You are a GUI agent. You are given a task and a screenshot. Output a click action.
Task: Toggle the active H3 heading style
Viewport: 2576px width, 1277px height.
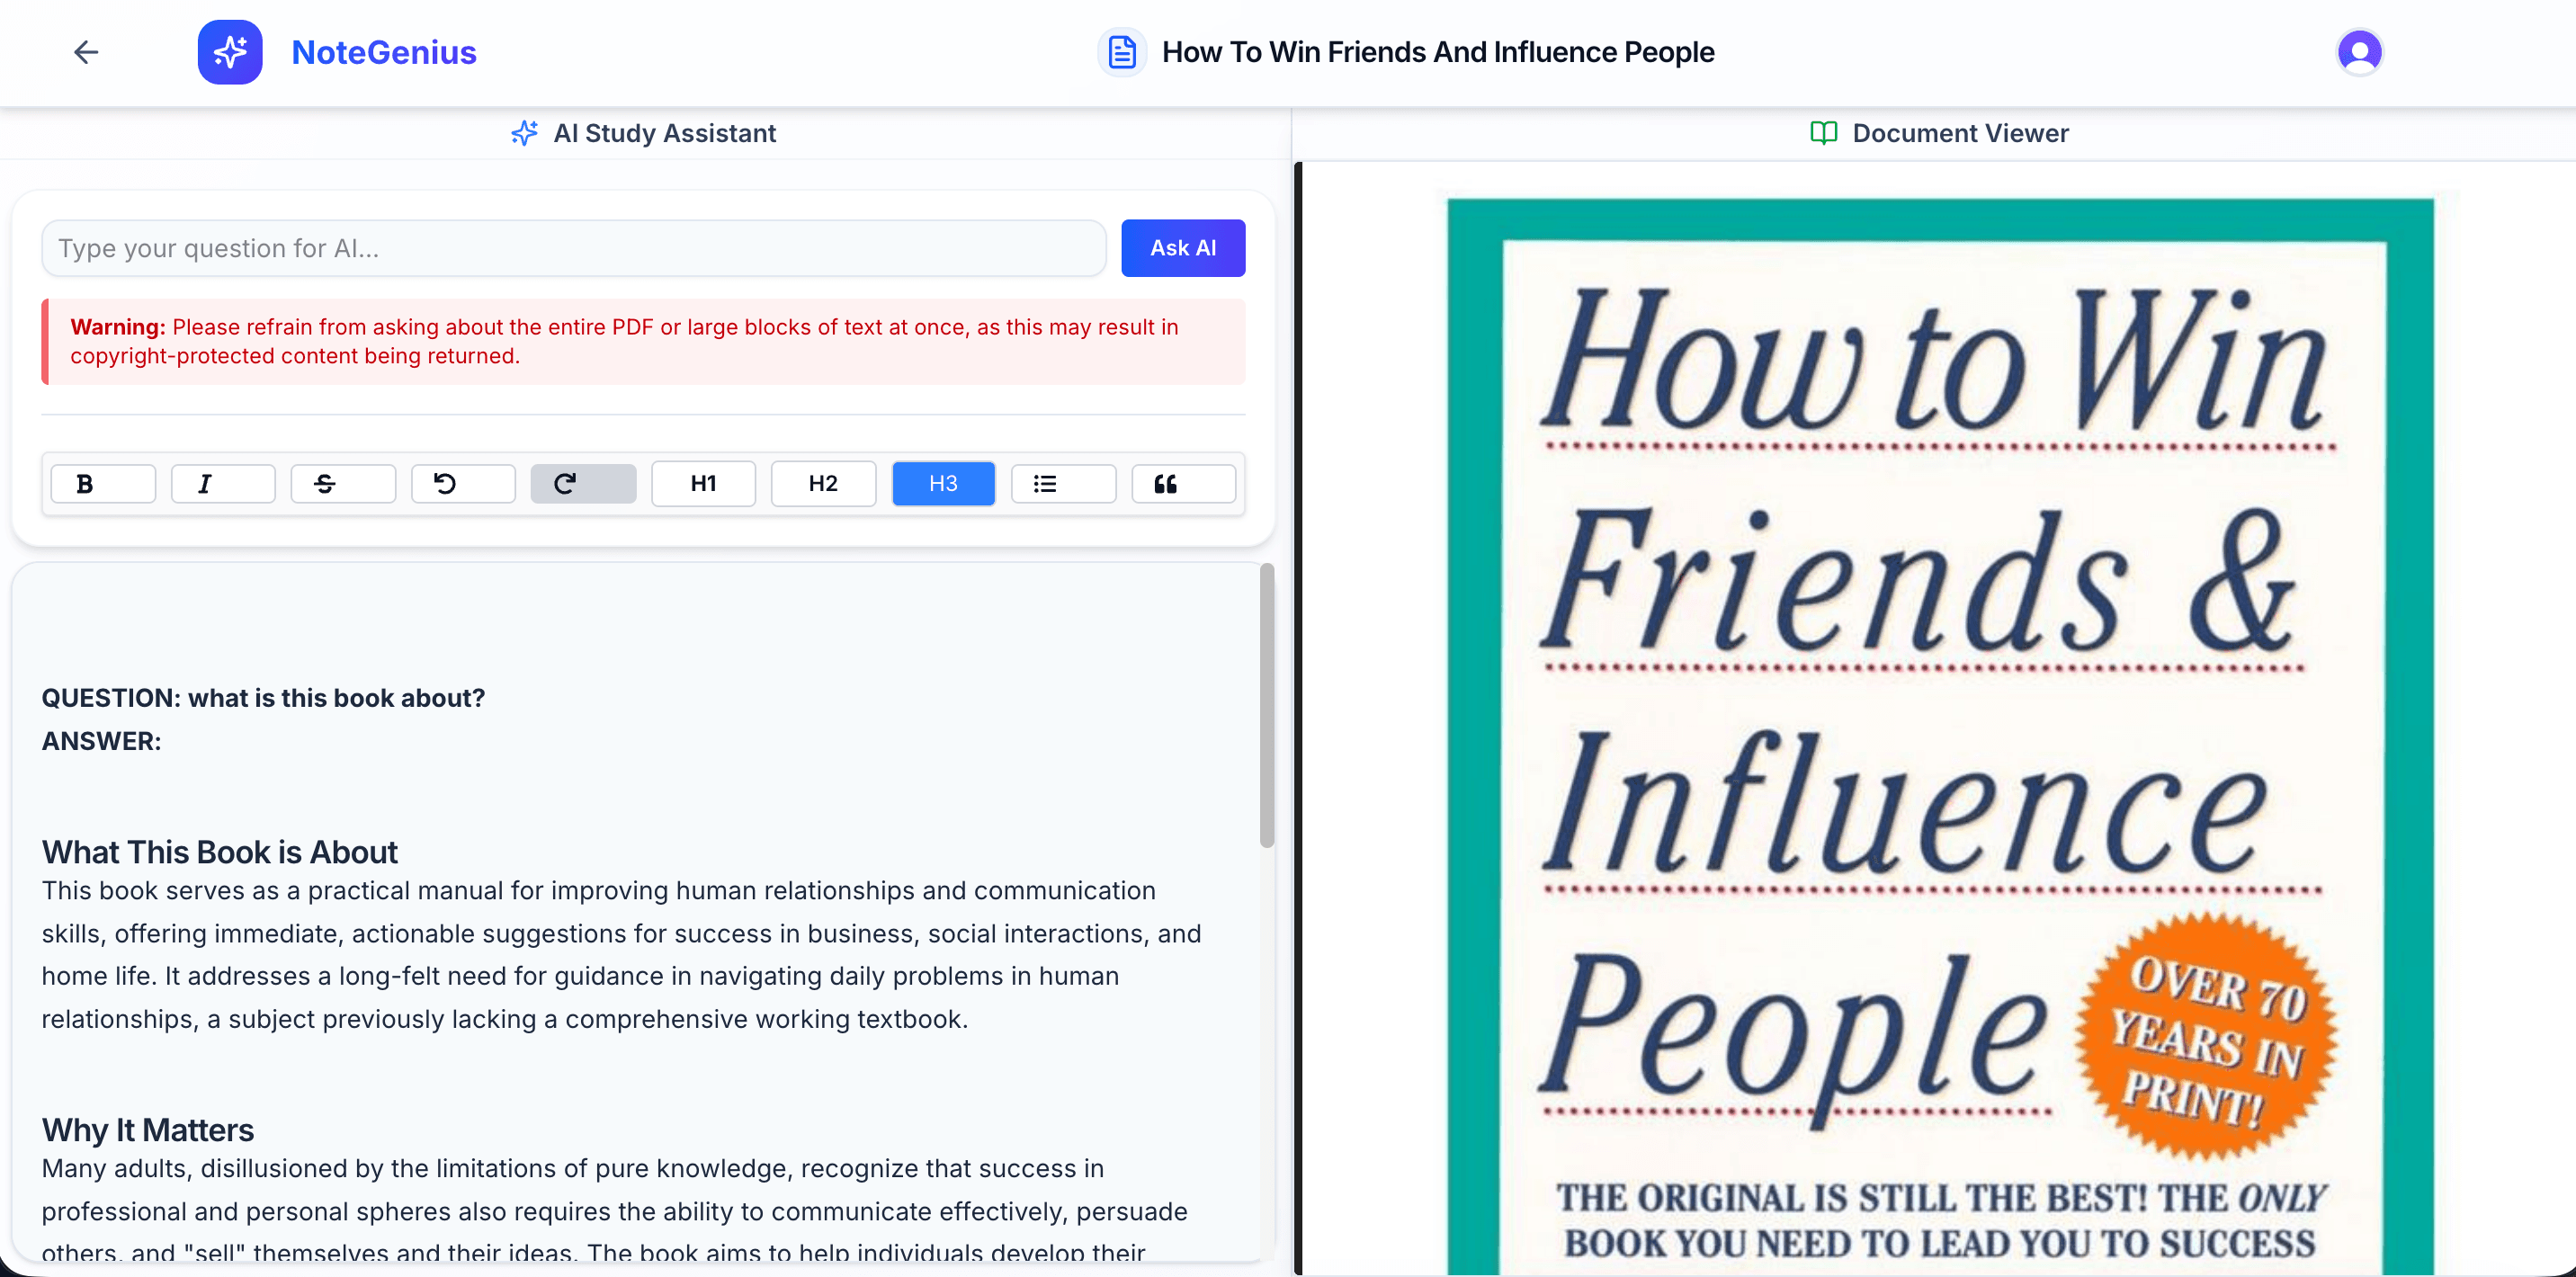[943, 484]
